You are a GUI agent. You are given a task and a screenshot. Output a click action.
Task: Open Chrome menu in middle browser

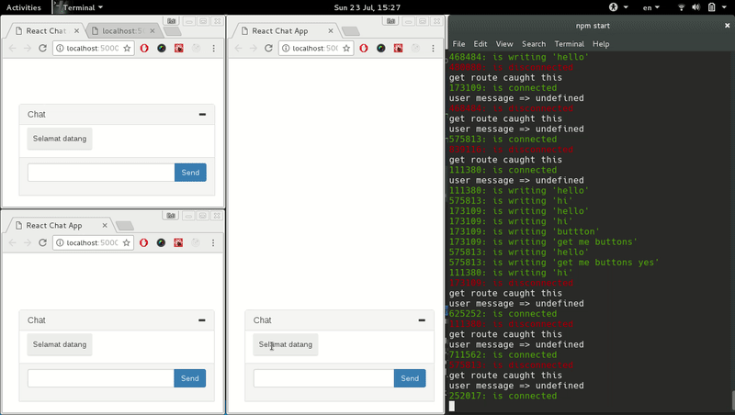[x=433, y=48]
